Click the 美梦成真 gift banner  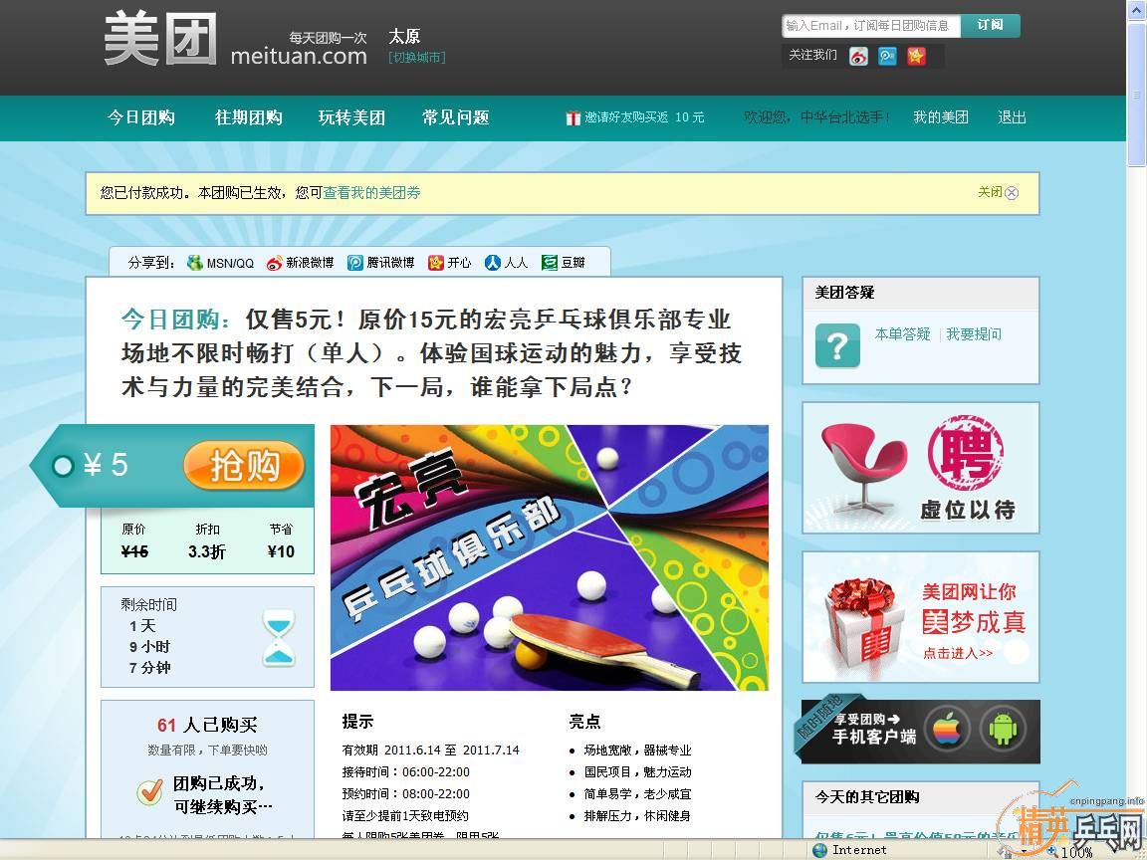921,617
